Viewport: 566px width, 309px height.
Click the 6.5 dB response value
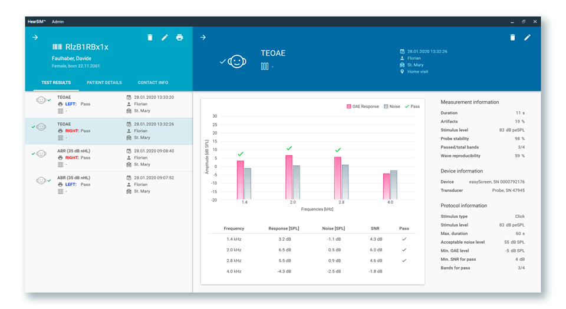284,250
